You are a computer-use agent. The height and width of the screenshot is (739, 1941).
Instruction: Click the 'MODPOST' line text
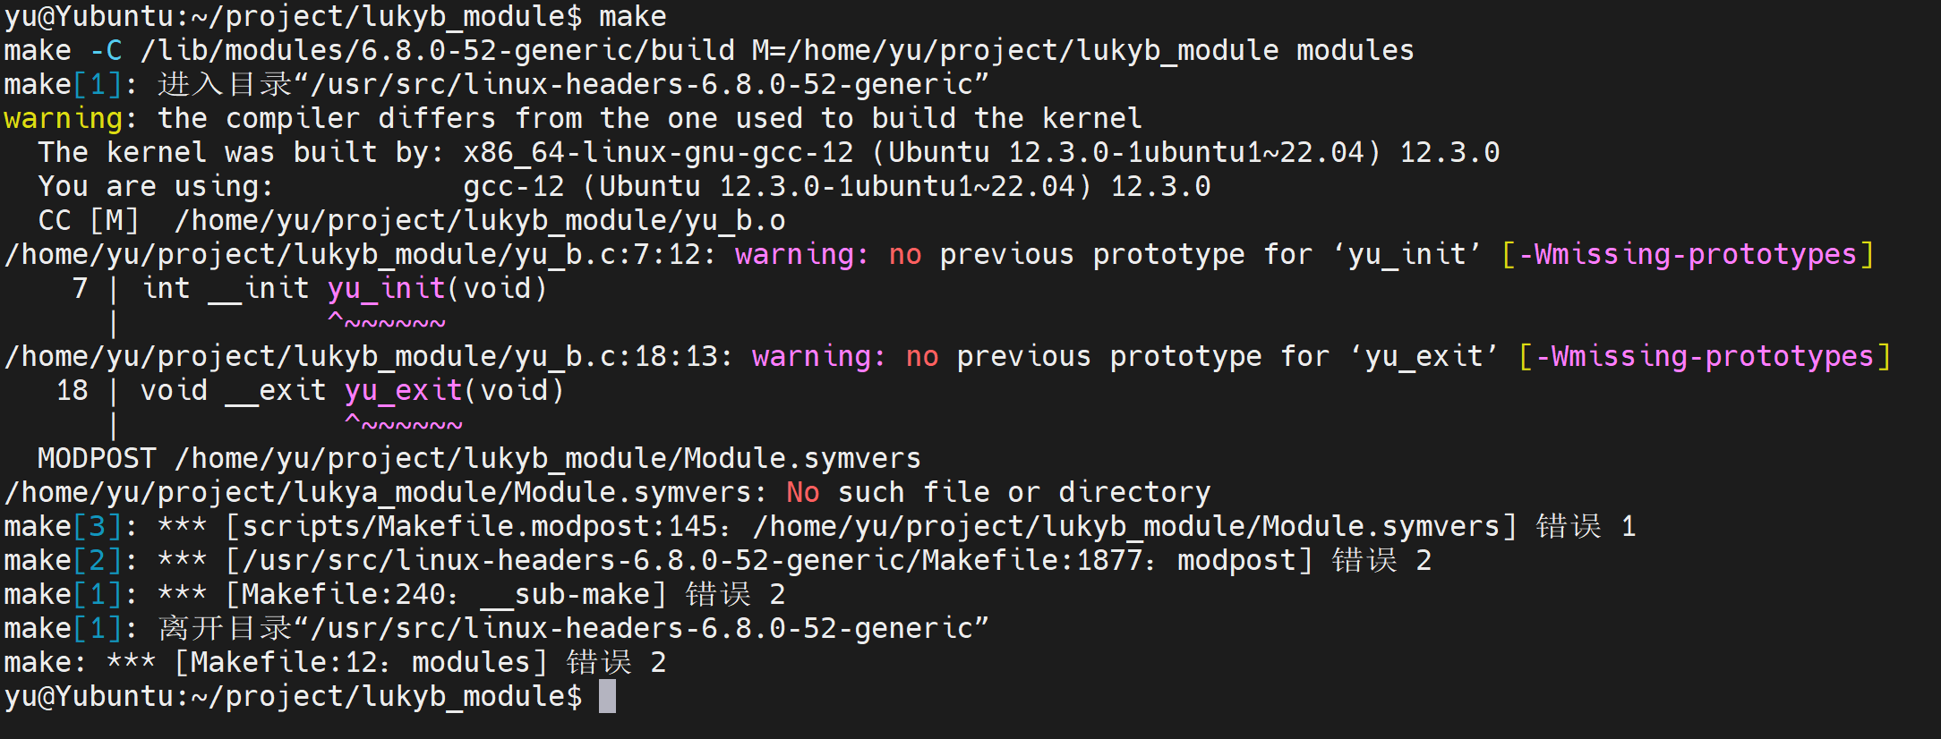479,458
